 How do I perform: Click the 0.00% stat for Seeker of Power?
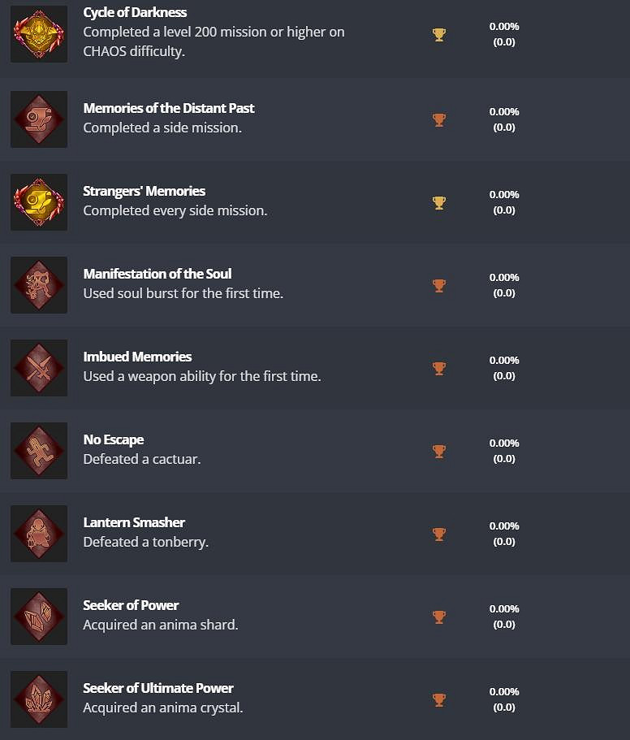tap(504, 609)
